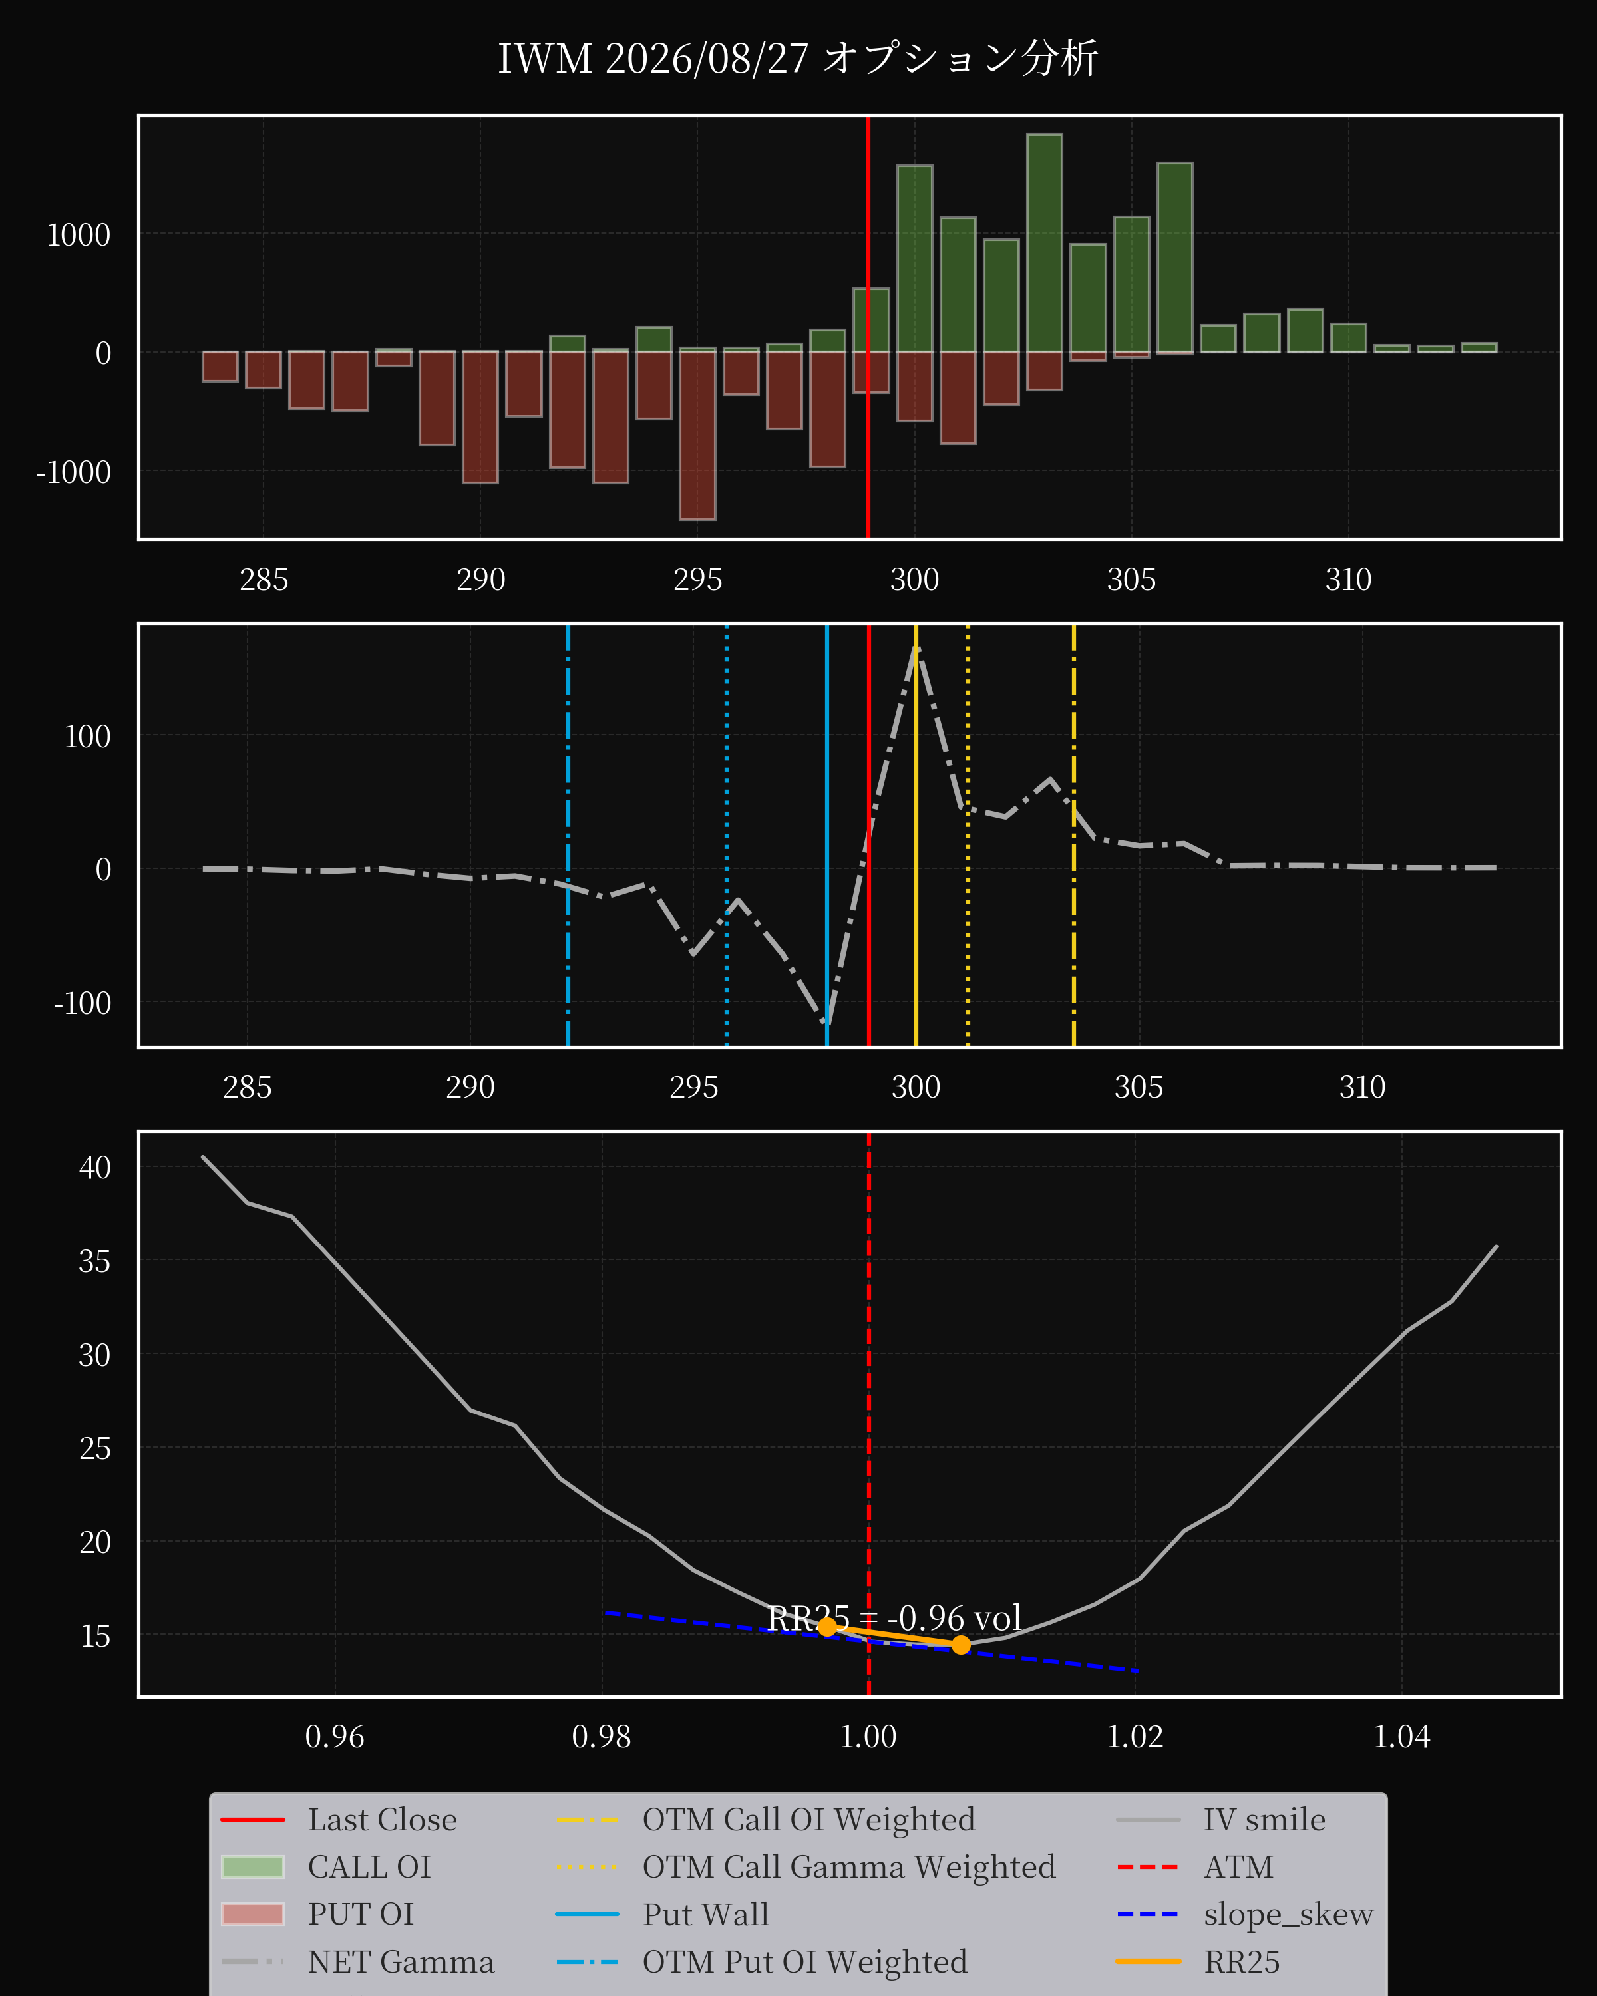Select the 'CALL OI' legend label
Screen dimensions: 1597x1996
point(369,1868)
